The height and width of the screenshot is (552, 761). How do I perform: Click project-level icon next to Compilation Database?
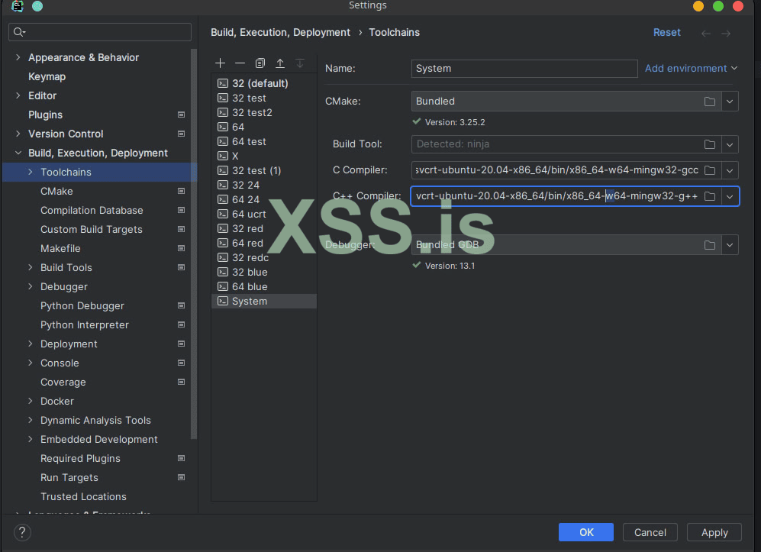point(181,210)
